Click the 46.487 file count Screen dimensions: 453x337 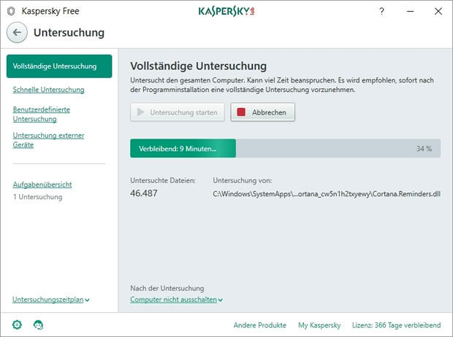[144, 193]
